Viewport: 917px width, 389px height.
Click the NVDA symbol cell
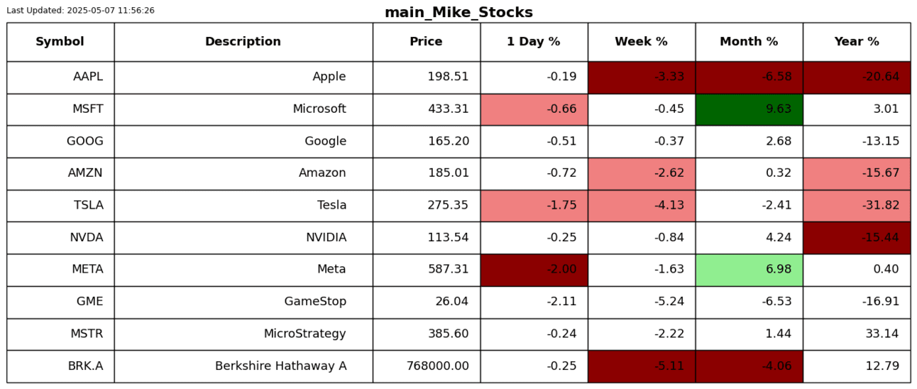pyautogui.click(x=60, y=238)
